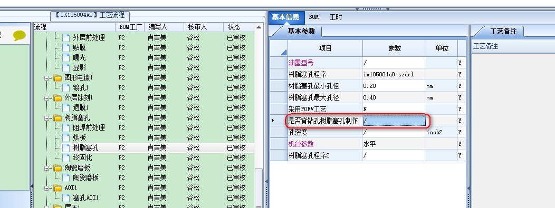Click the 阻焊前处理 page icon
Viewport: 555px width, 208px height.
(x=66, y=127)
